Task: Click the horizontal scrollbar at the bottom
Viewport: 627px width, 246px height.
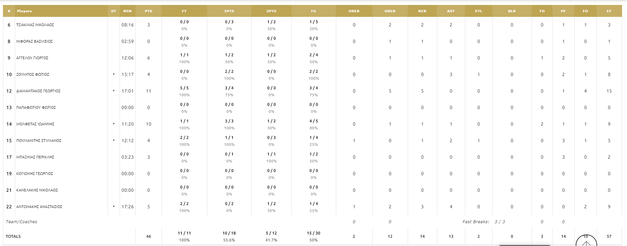Action: pyautogui.click(x=524, y=245)
